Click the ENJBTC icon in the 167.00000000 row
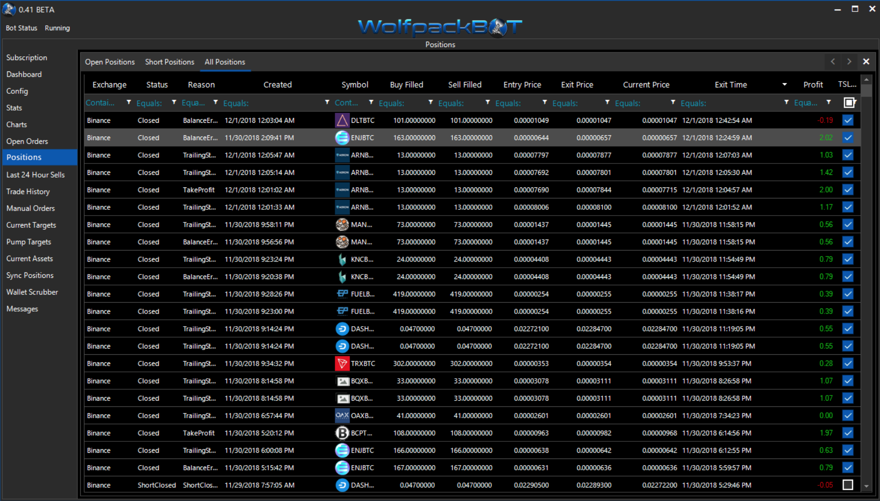 pyautogui.click(x=342, y=468)
